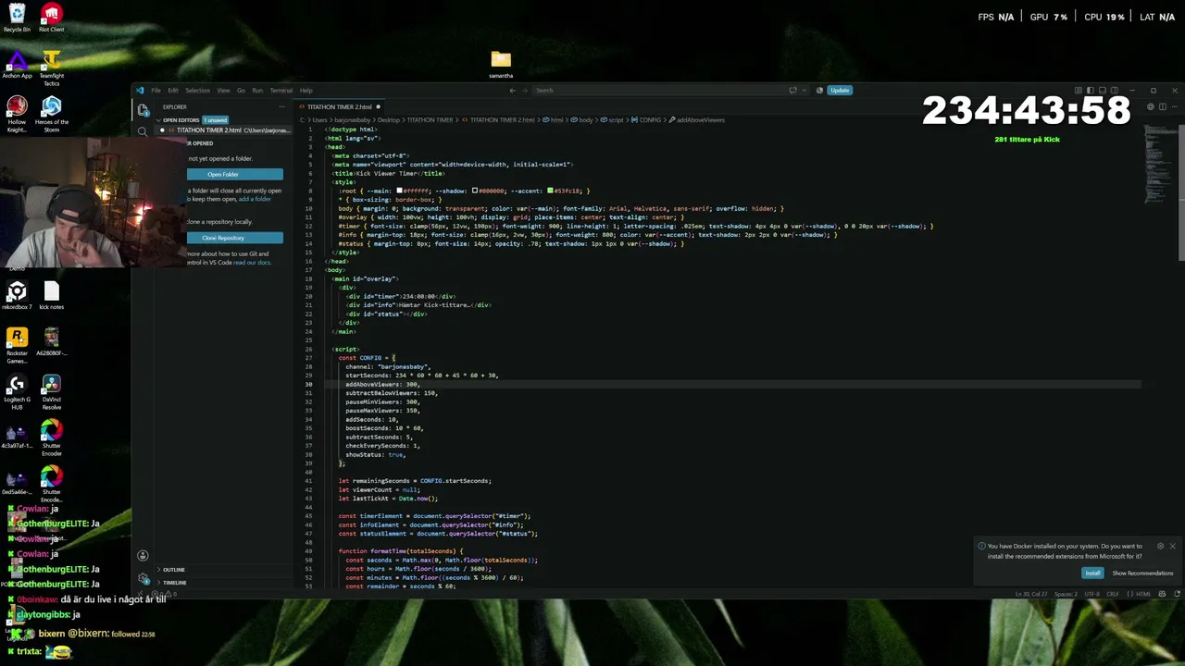Launch Rockstar Games launcher from the desktop
Screen dimensions: 1185x666
[x=17, y=345]
